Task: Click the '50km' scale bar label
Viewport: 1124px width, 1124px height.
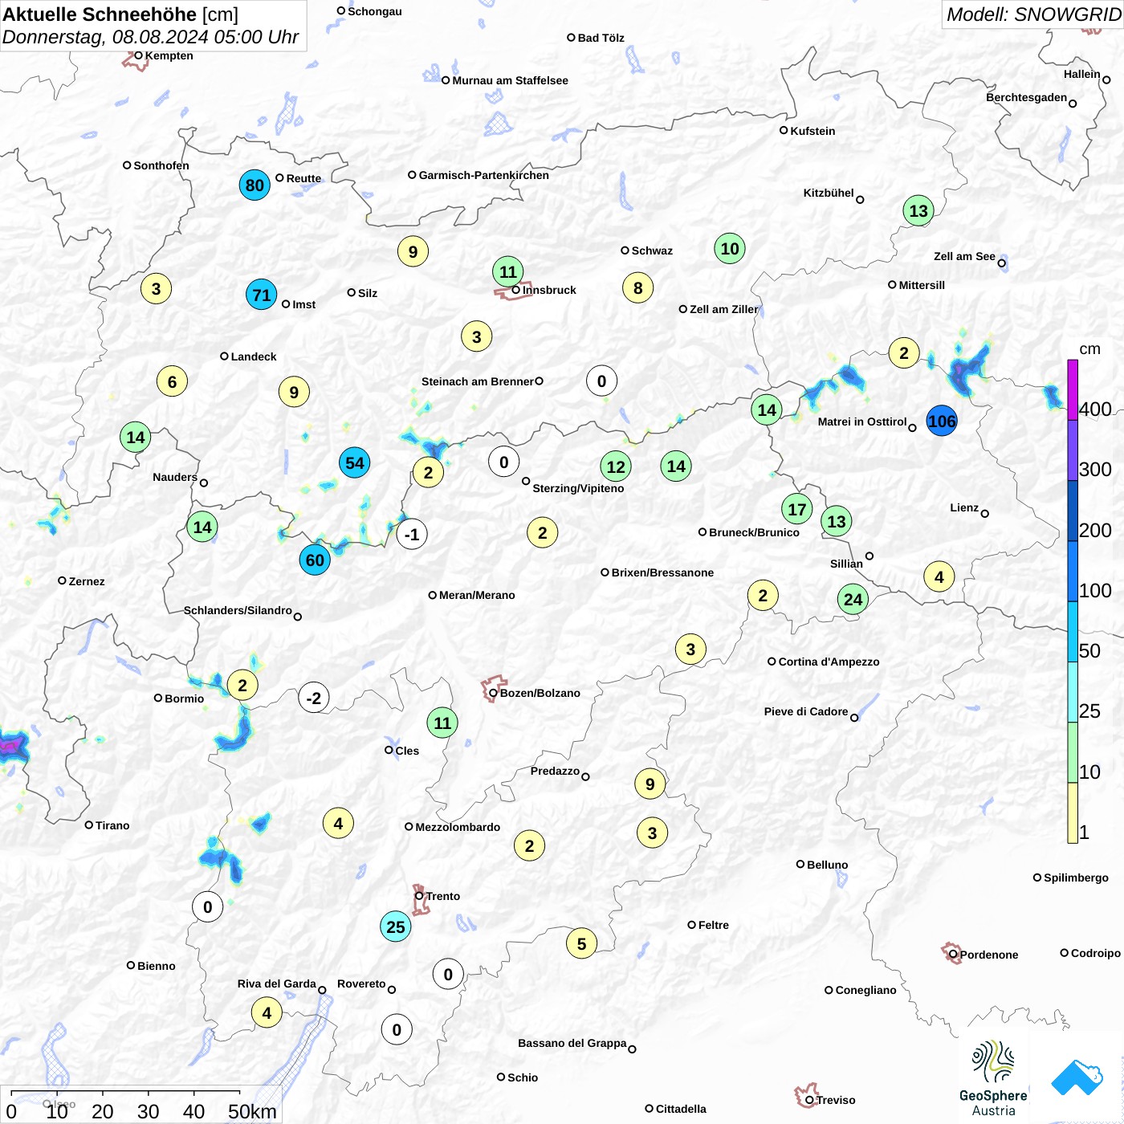Action: (x=252, y=1111)
